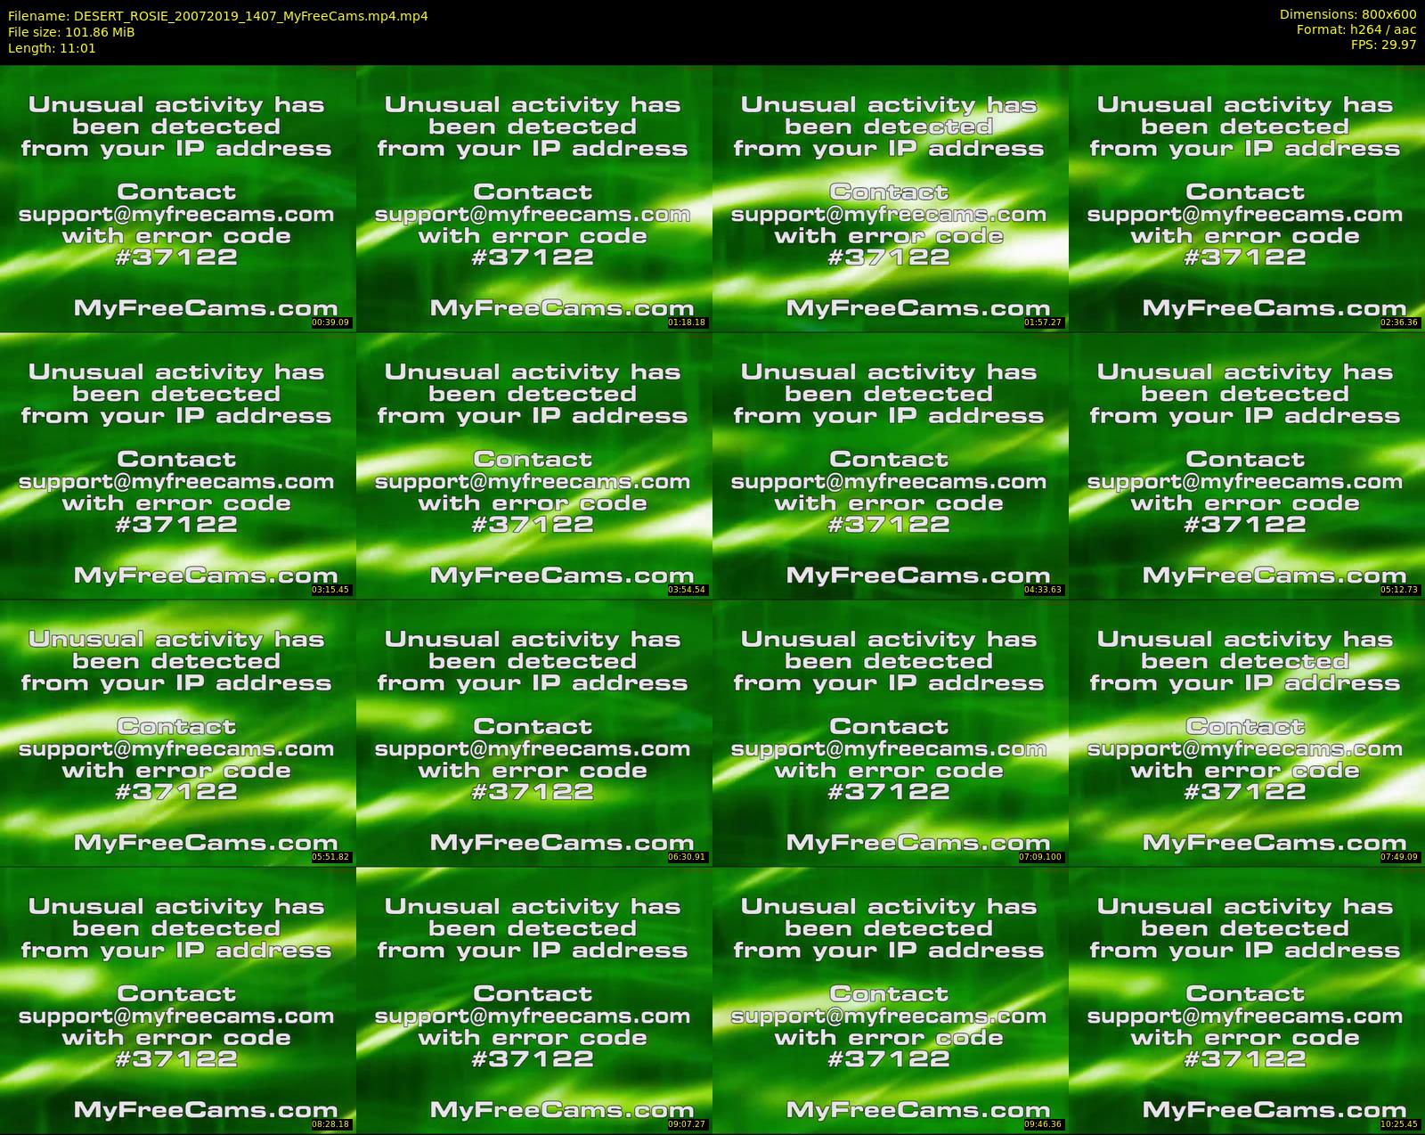The height and width of the screenshot is (1135, 1425).
Task: Select the thumbnail frame at 08:28.18
Action: (177, 1000)
